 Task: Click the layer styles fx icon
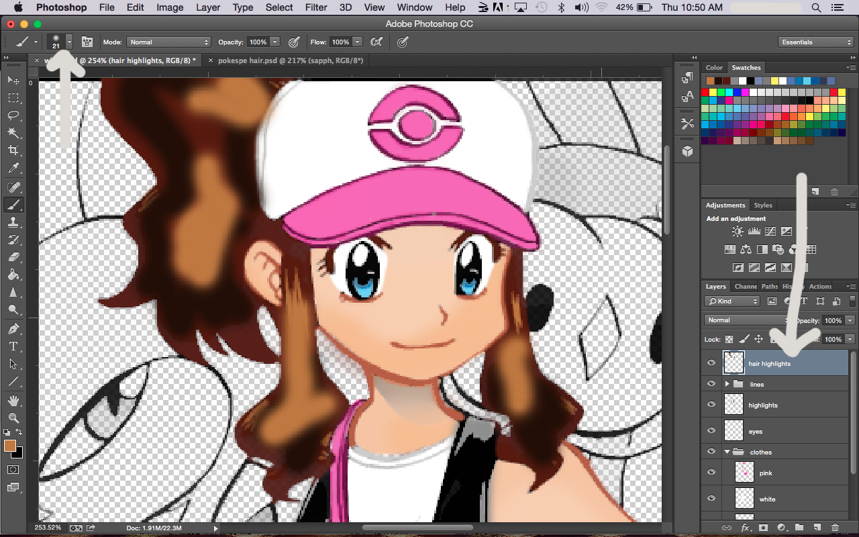(x=745, y=528)
